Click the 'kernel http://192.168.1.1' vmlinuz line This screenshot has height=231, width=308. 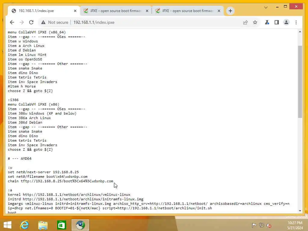69,195
